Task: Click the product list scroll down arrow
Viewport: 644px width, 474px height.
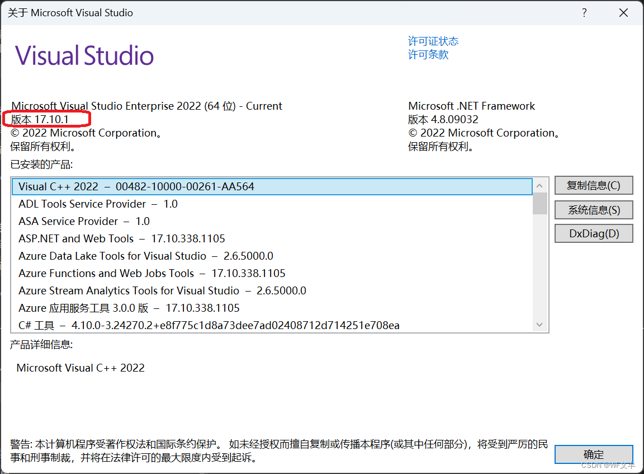Action: [539, 325]
